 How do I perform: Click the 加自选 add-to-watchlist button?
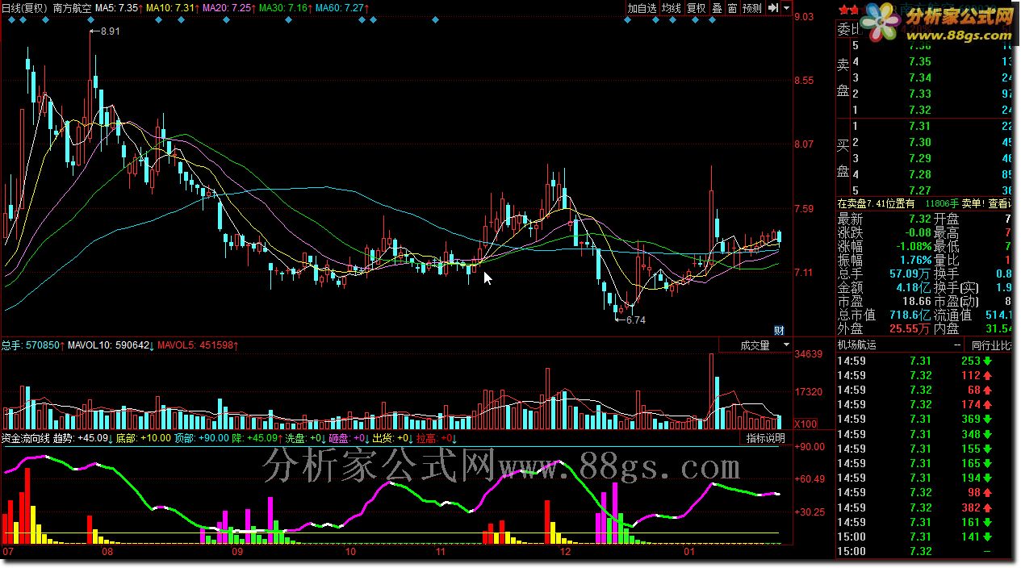(x=642, y=8)
